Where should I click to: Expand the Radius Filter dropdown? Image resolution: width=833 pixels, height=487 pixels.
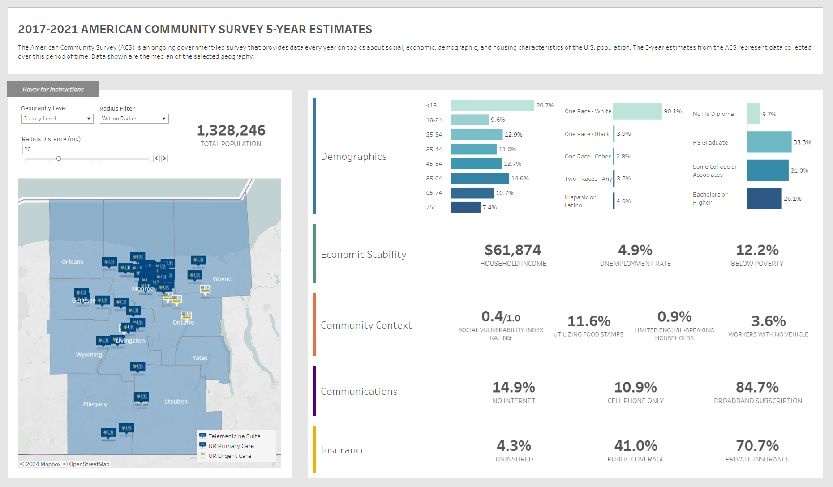134,119
